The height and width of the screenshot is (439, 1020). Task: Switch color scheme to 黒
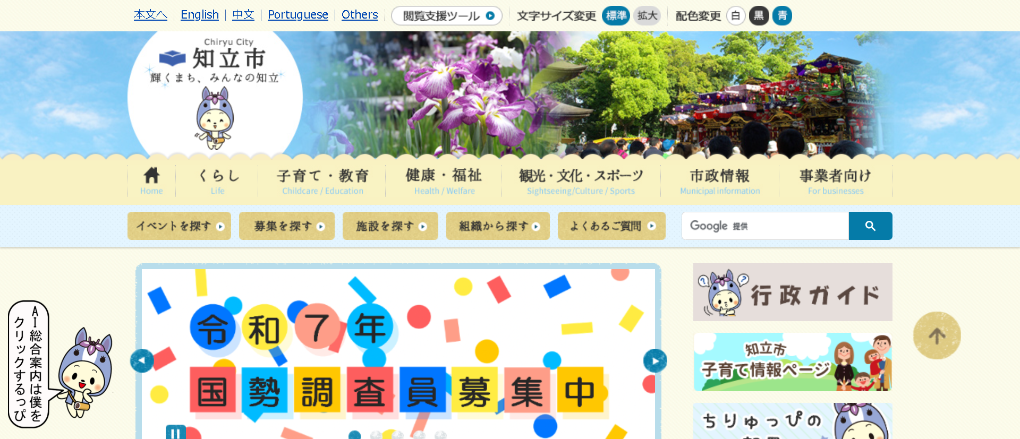[759, 15]
